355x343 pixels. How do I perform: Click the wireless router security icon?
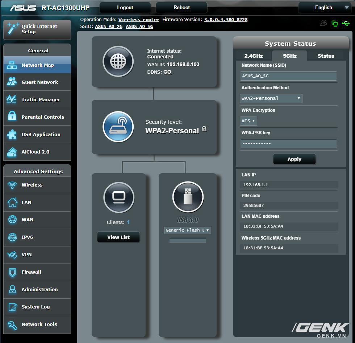pyautogui.click(x=118, y=126)
